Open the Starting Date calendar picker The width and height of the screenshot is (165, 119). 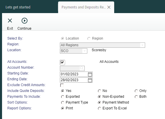click(x=90, y=74)
